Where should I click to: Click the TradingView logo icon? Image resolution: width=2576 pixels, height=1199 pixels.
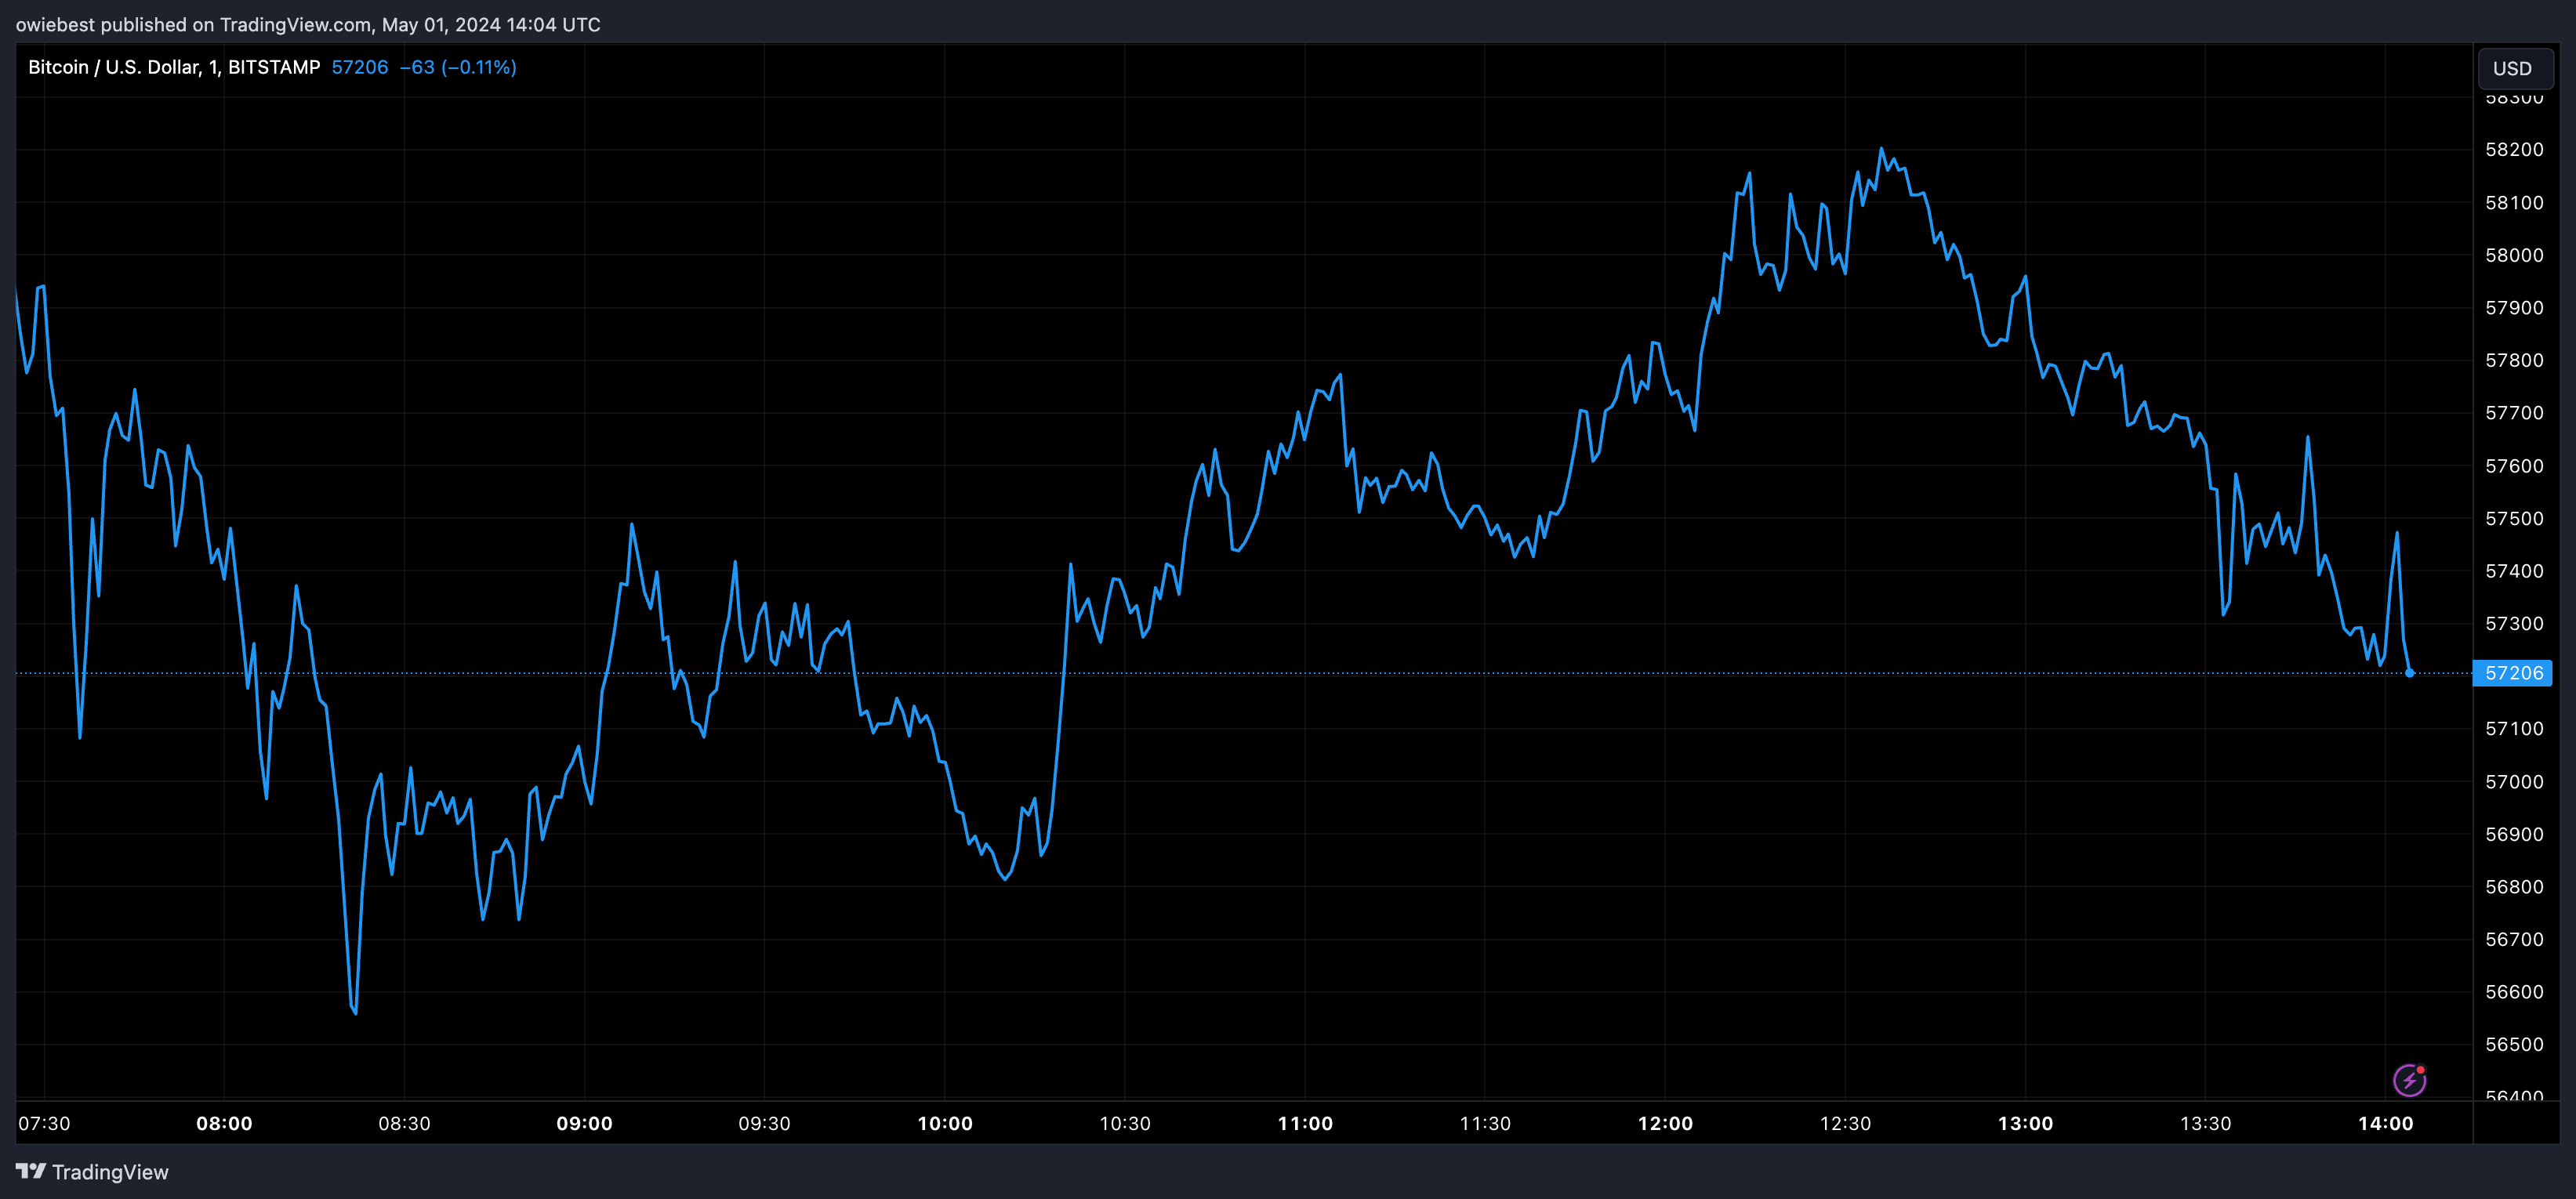[x=31, y=1171]
